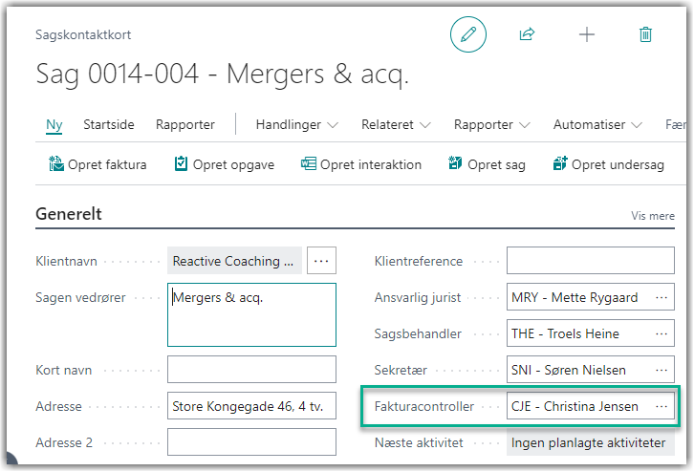Click the Opret undersag action
This screenshot has height=472, width=694.
(x=608, y=164)
